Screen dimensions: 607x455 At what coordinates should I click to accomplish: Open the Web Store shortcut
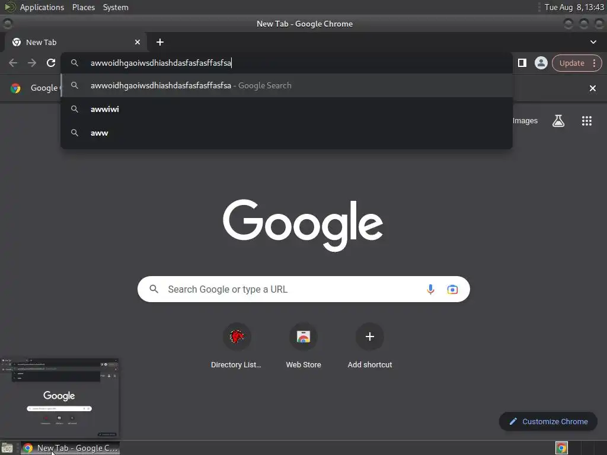coord(303,345)
